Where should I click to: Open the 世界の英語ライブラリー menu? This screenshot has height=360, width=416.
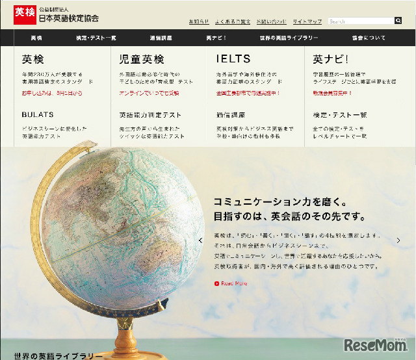click(289, 38)
